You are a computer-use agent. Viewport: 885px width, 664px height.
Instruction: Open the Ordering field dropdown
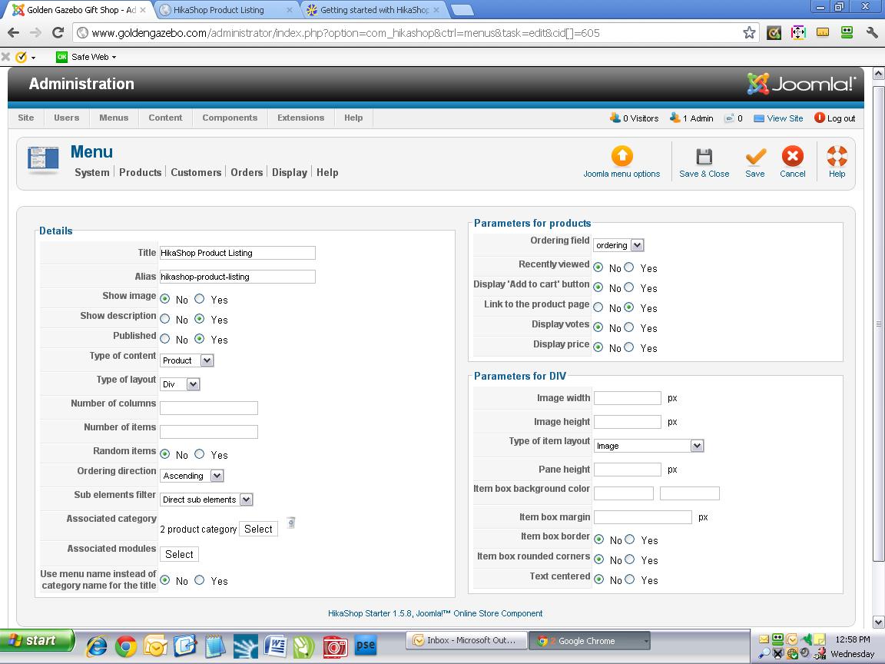pyautogui.click(x=618, y=245)
